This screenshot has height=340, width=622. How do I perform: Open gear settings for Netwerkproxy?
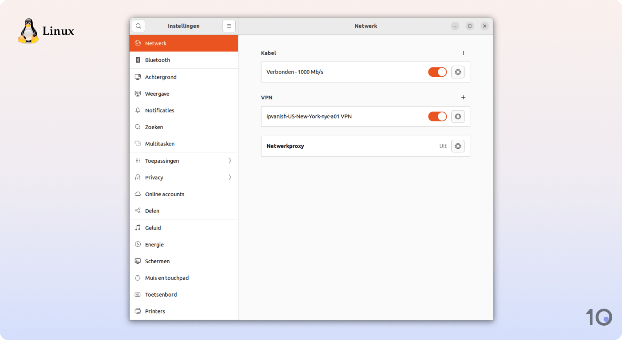[458, 146]
